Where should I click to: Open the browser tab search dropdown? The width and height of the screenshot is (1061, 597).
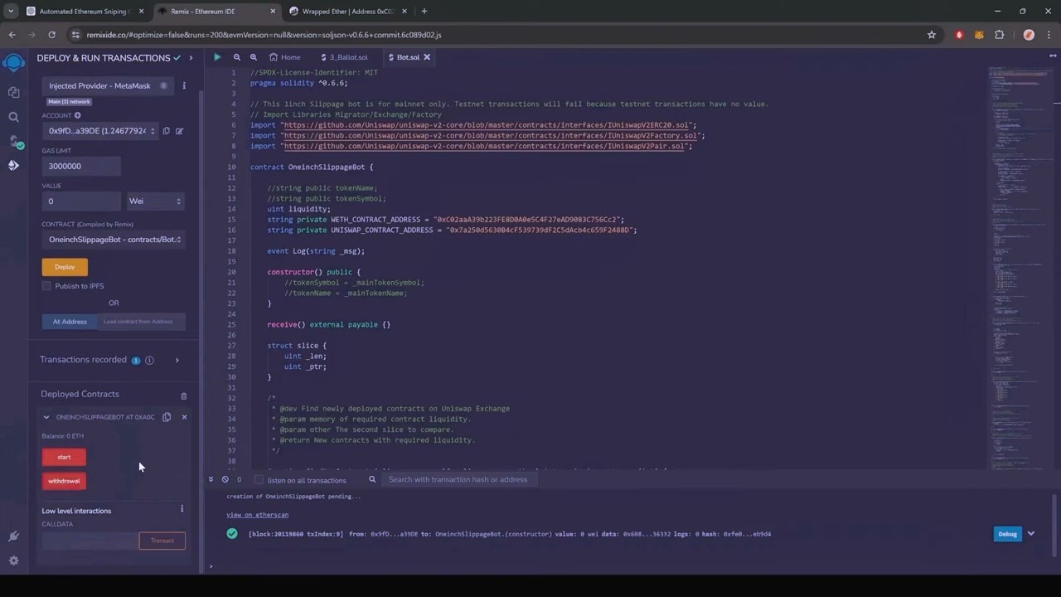(x=10, y=11)
